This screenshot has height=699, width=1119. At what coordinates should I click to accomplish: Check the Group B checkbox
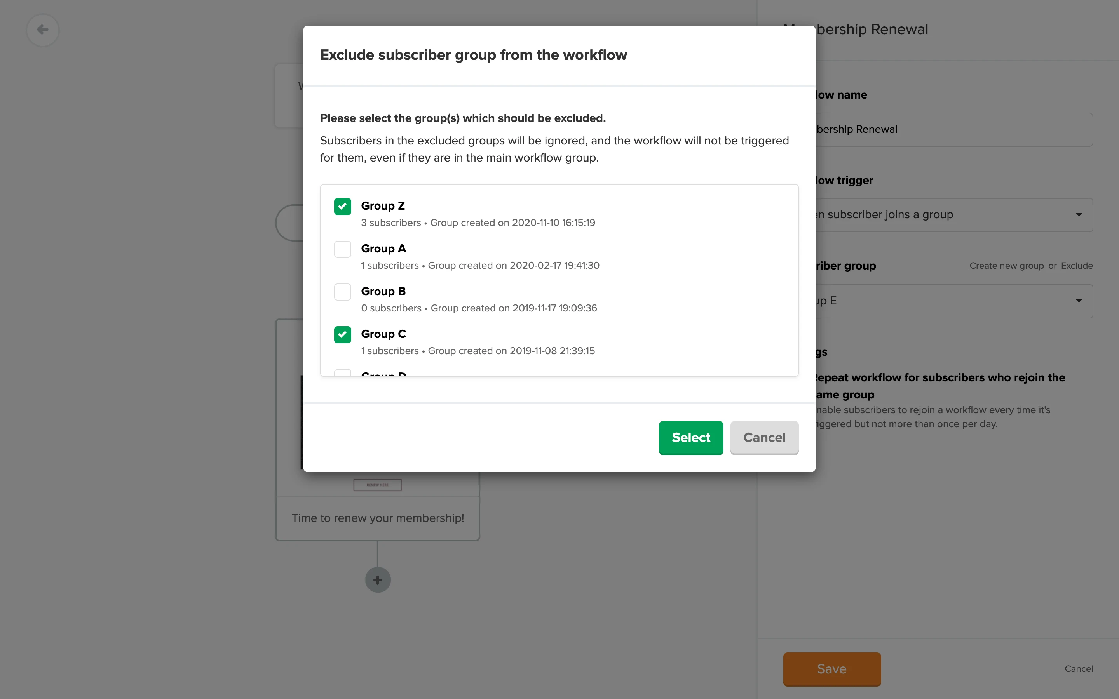coord(343,292)
